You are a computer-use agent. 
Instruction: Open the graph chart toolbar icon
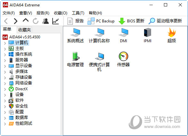point(56,21)
